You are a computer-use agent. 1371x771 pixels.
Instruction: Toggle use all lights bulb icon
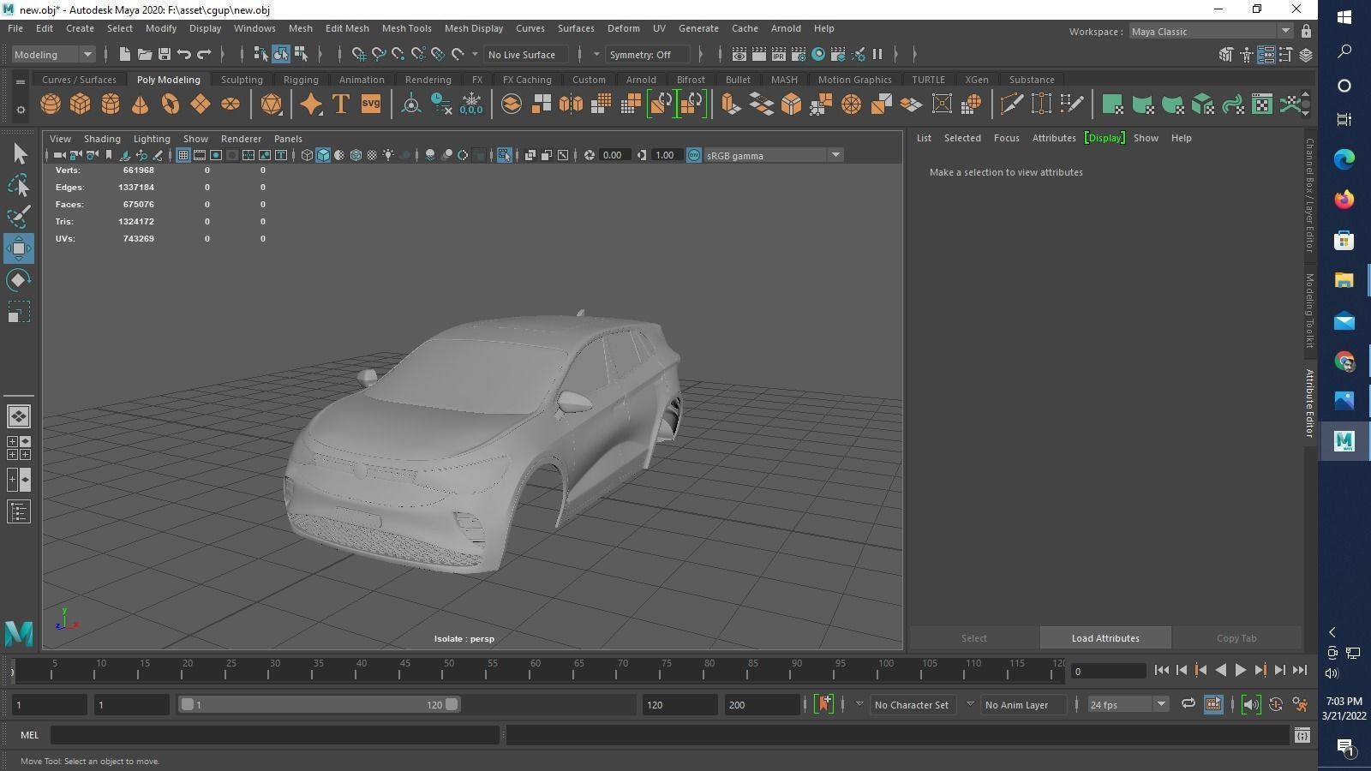click(x=388, y=155)
